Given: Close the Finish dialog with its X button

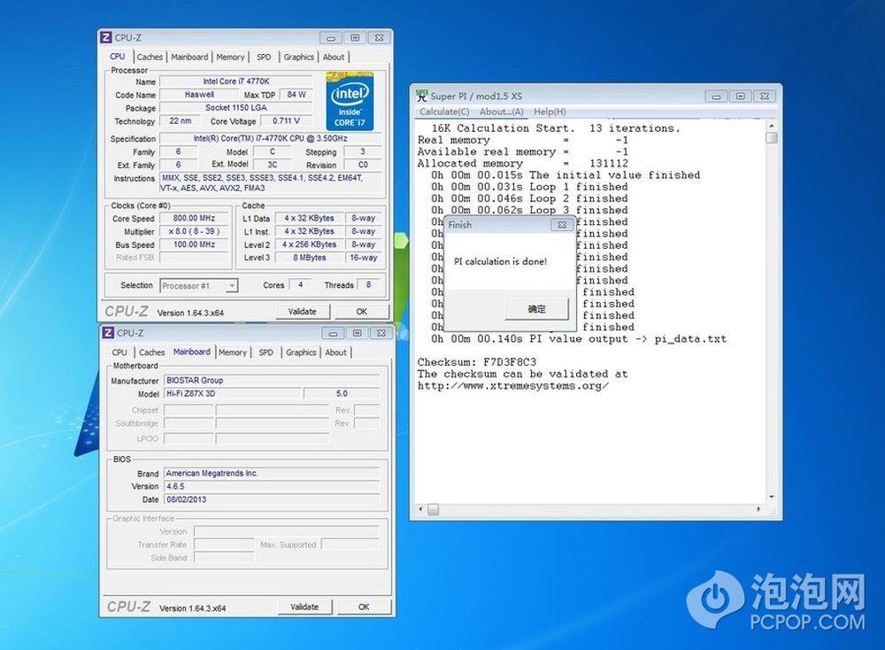Looking at the screenshot, I should click(x=562, y=225).
